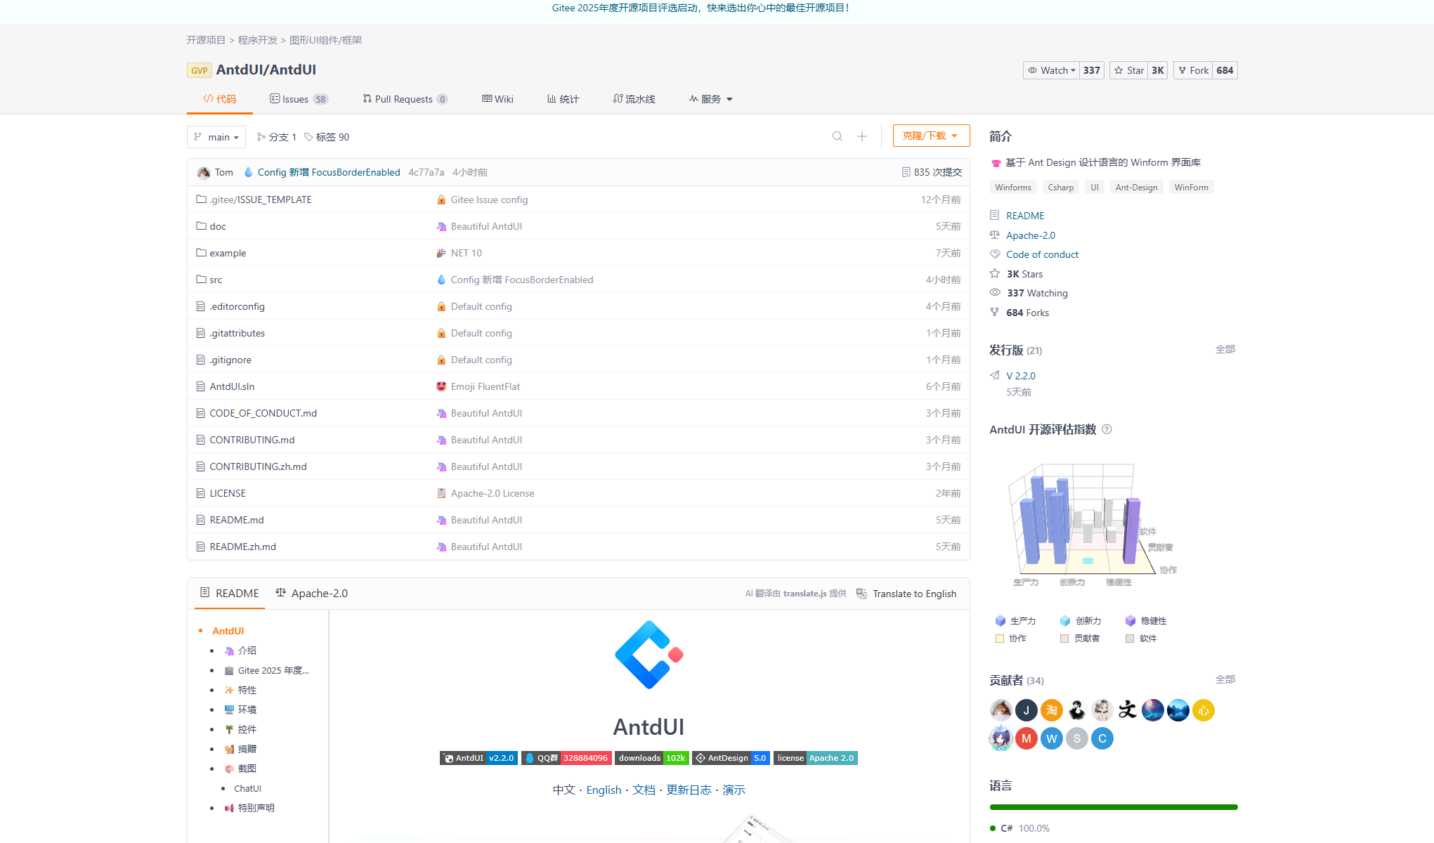Click Tom's avatar in latest commit
Image resolution: width=1434 pixels, height=843 pixels.
[204, 172]
